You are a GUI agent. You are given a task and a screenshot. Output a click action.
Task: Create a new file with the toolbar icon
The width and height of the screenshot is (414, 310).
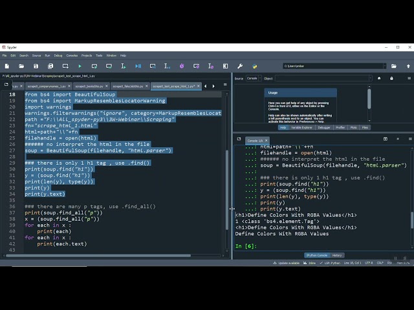tap(7, 66)
